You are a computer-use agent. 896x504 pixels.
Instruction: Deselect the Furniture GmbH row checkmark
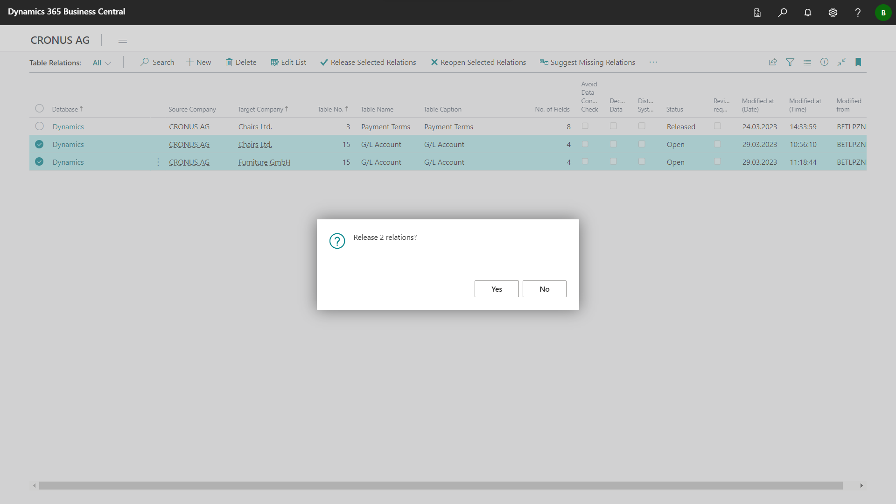pos(40,161)
